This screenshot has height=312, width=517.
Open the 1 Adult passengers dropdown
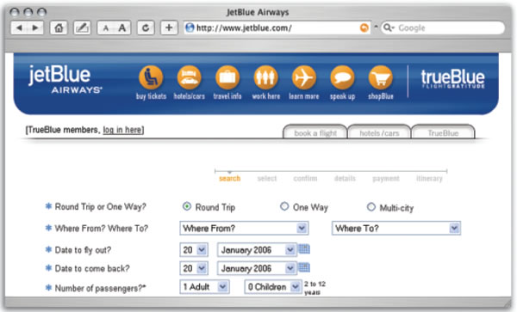[204, 287]
